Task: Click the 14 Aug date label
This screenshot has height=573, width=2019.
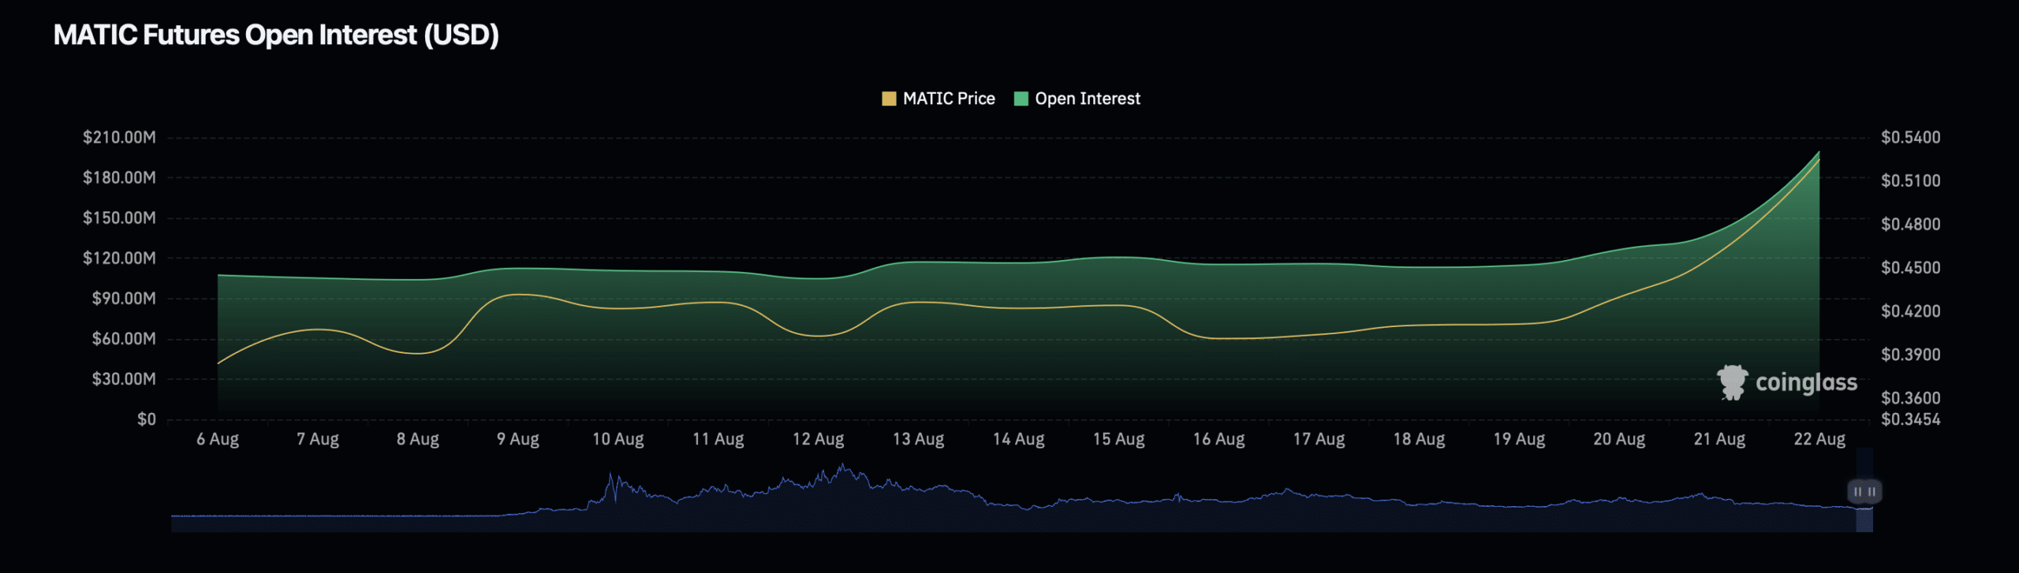Action: (1019, 439)
